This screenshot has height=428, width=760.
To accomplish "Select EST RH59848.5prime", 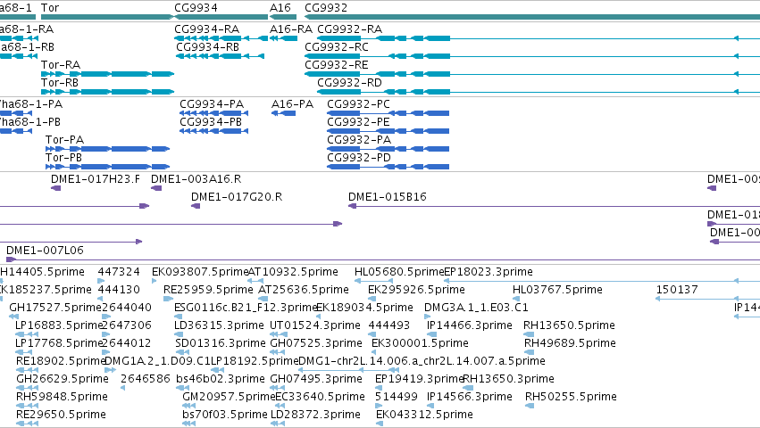I will pos(62,397).
